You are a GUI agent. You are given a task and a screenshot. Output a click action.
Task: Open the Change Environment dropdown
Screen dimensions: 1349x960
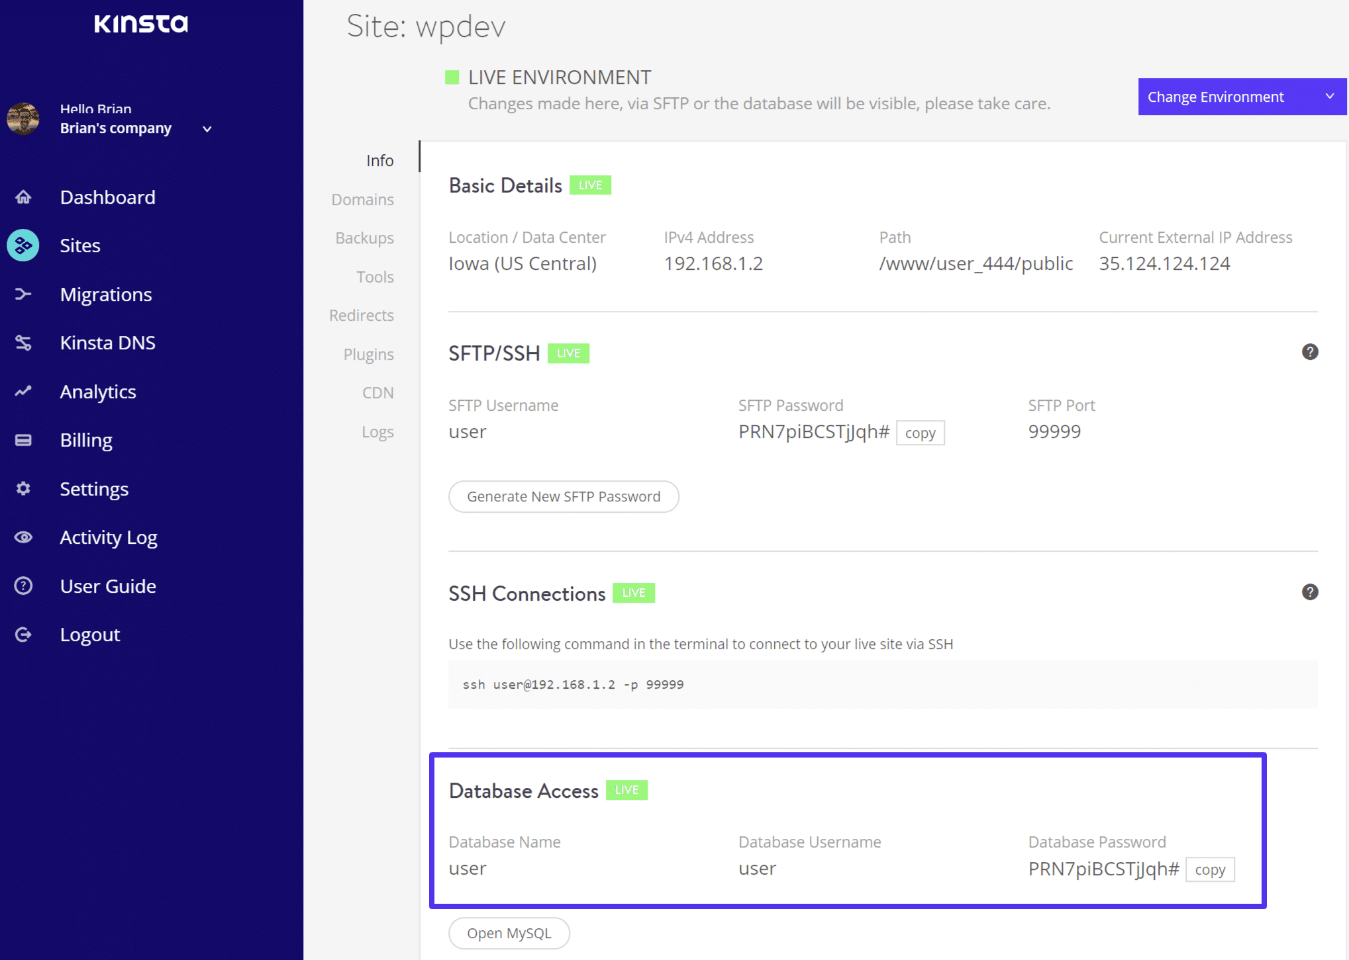[x=1242, y=97]
